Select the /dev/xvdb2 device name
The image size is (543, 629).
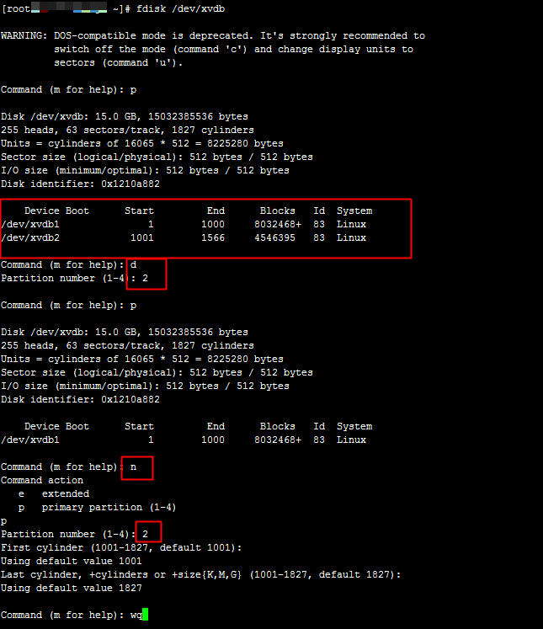click(30, 237)
